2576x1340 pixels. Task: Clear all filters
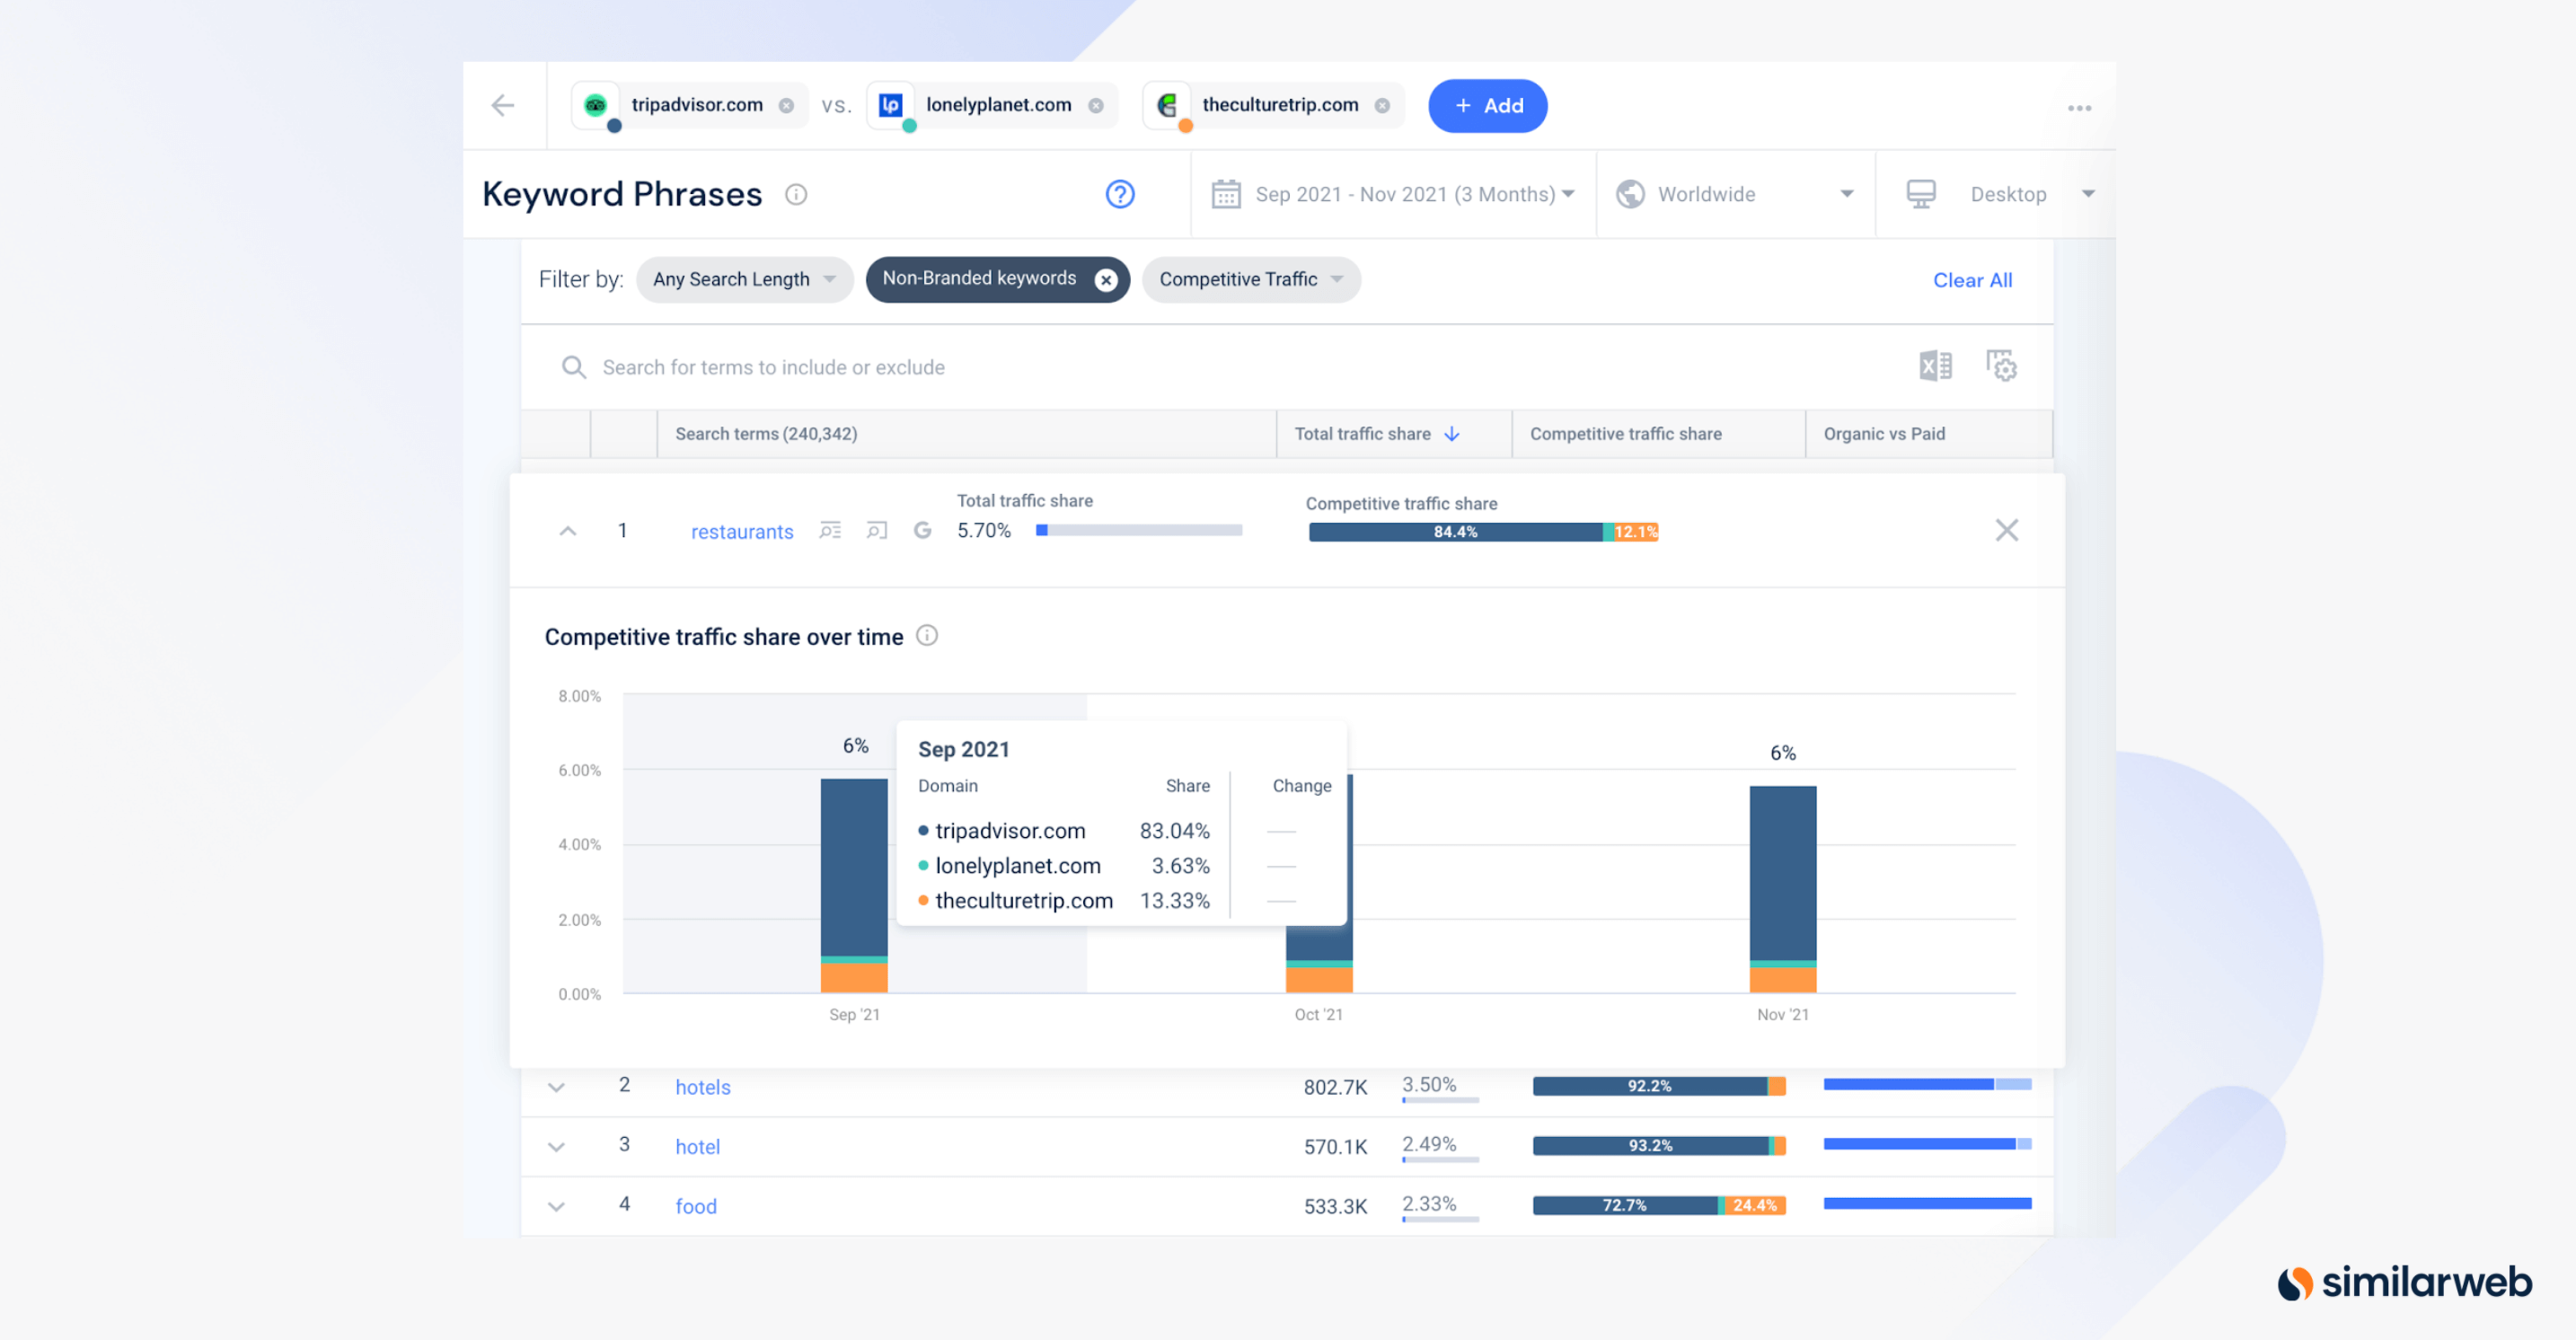click(1972, 280)
